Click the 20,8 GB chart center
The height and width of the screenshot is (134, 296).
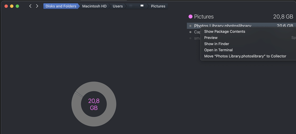pyautogui.click(x=94, y=104)
